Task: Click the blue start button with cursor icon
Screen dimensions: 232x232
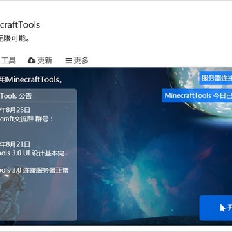Action: (216, 208)
